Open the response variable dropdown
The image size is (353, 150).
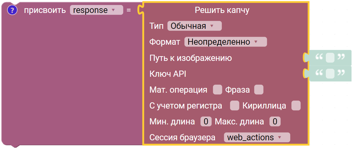96,10
